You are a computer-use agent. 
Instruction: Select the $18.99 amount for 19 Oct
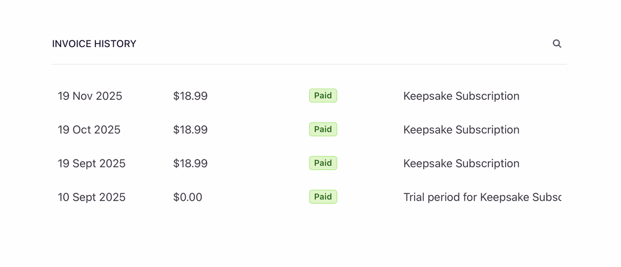(x=190, y=130)
